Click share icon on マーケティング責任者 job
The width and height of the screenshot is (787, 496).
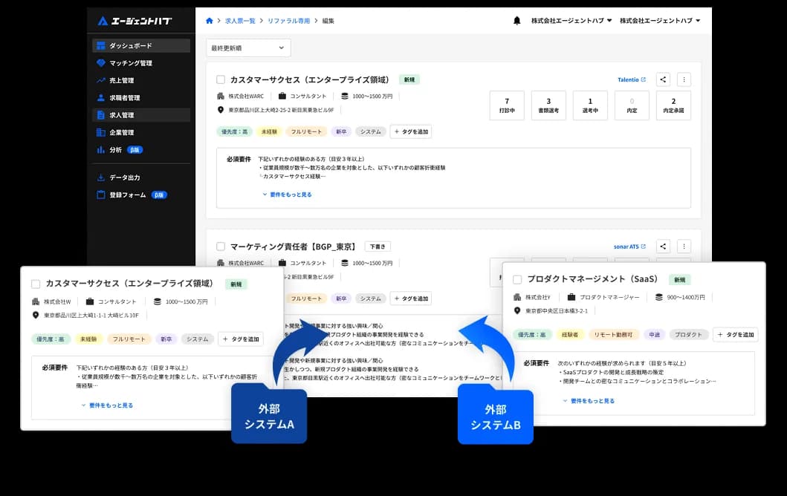(x=663, y=247)
